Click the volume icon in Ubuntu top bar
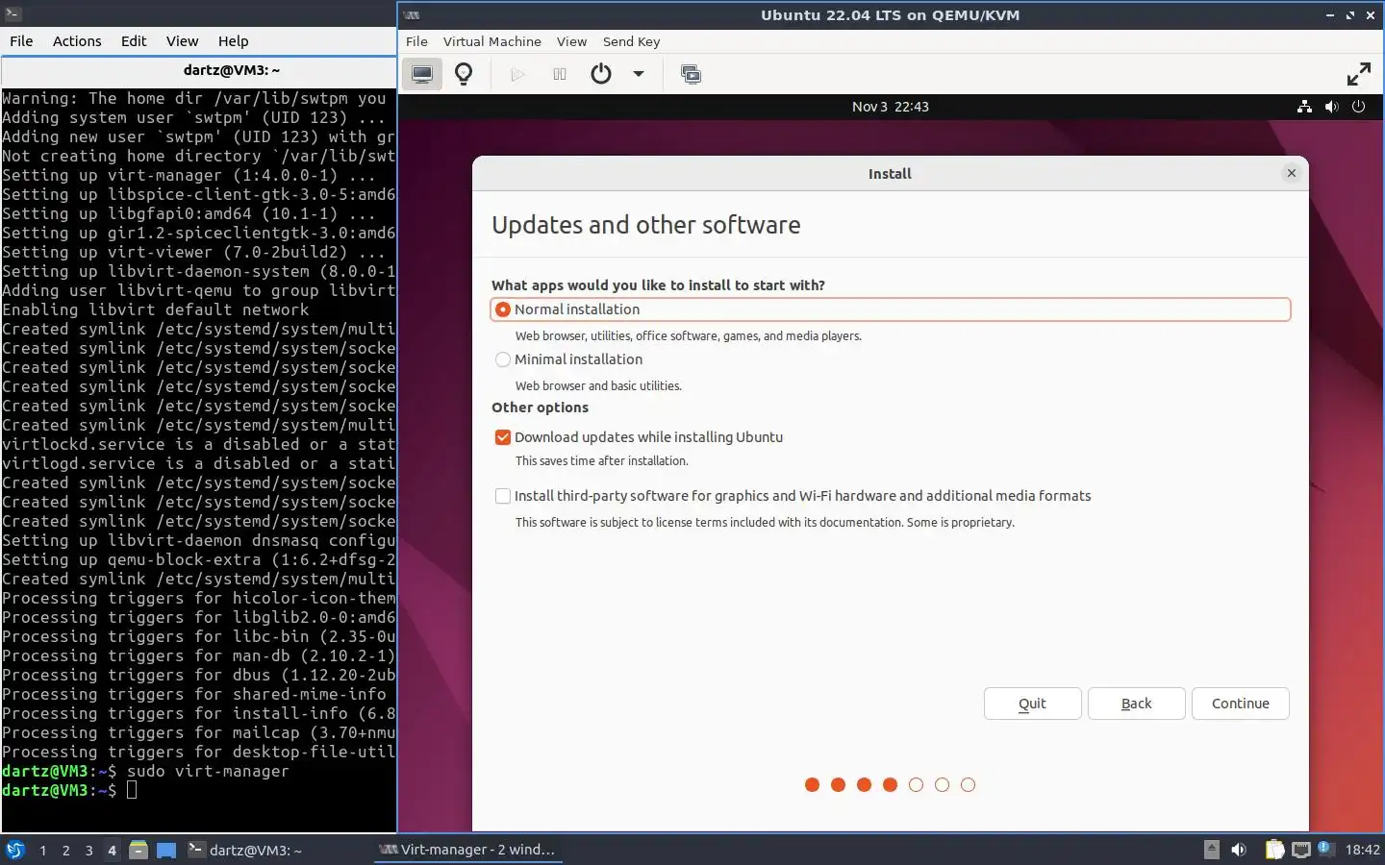This screenshot has height=865, width=1385. (x=1331, y=107)
